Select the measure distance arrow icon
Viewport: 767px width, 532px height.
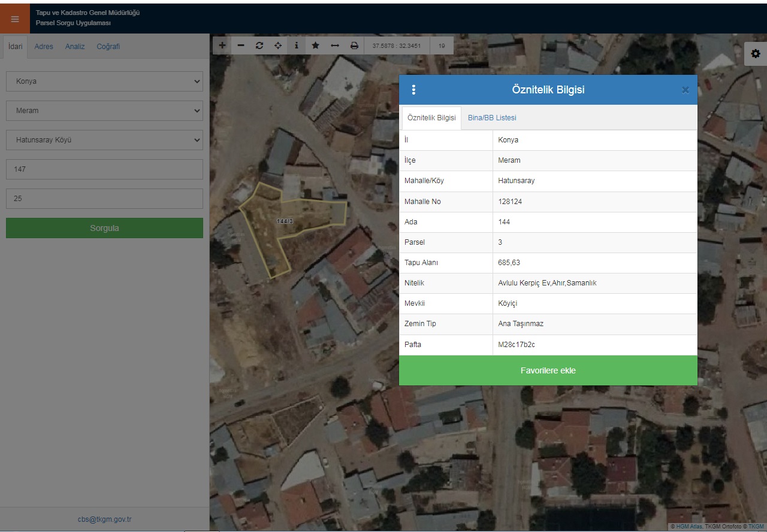coord(334,45)
